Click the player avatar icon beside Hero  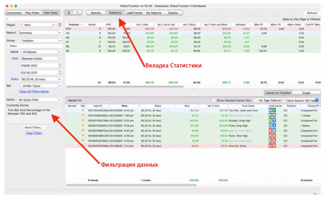pos(60,25)
